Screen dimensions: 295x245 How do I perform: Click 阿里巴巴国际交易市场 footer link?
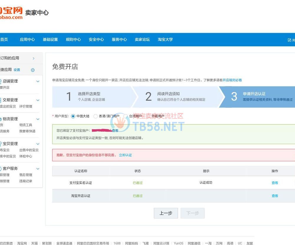tap(93, 243)
